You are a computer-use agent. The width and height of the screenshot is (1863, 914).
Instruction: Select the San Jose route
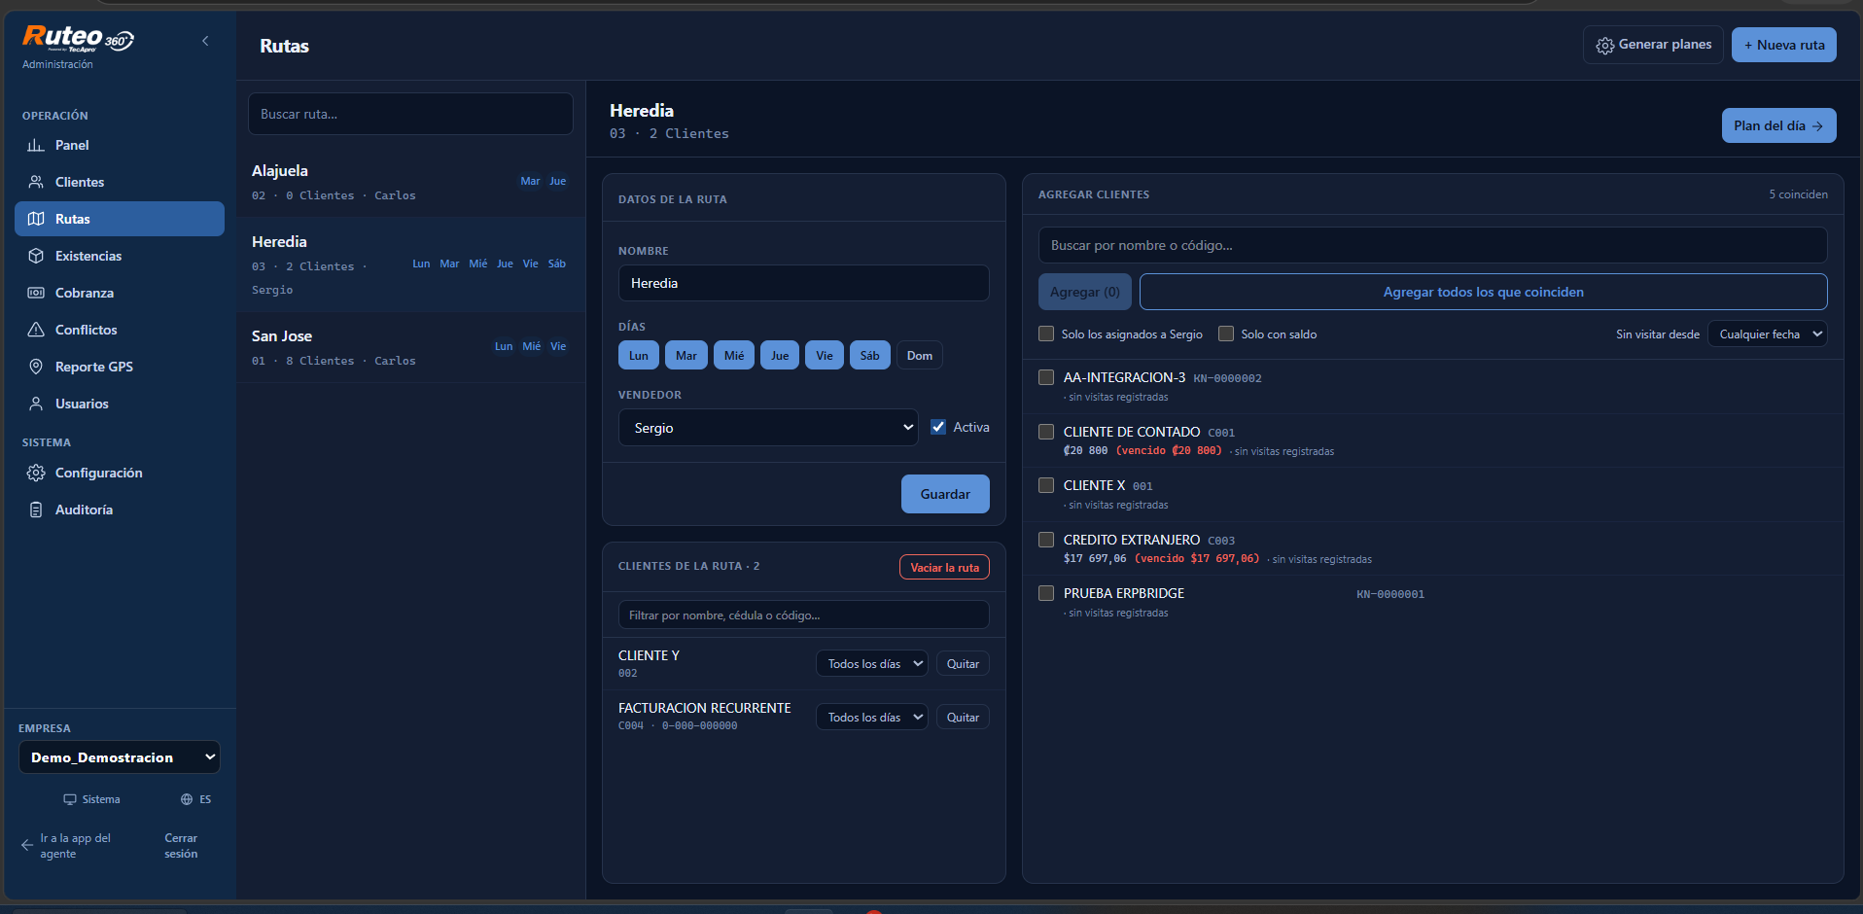click(410, 347)
